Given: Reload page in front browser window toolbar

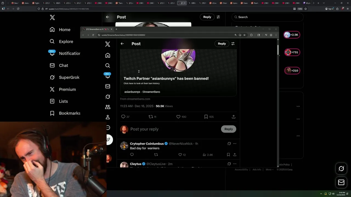Looking at the screenshot, I should point(93,35).
